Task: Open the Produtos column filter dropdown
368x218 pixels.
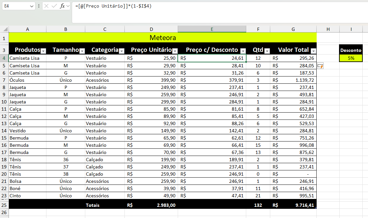Action: (43, 51)
